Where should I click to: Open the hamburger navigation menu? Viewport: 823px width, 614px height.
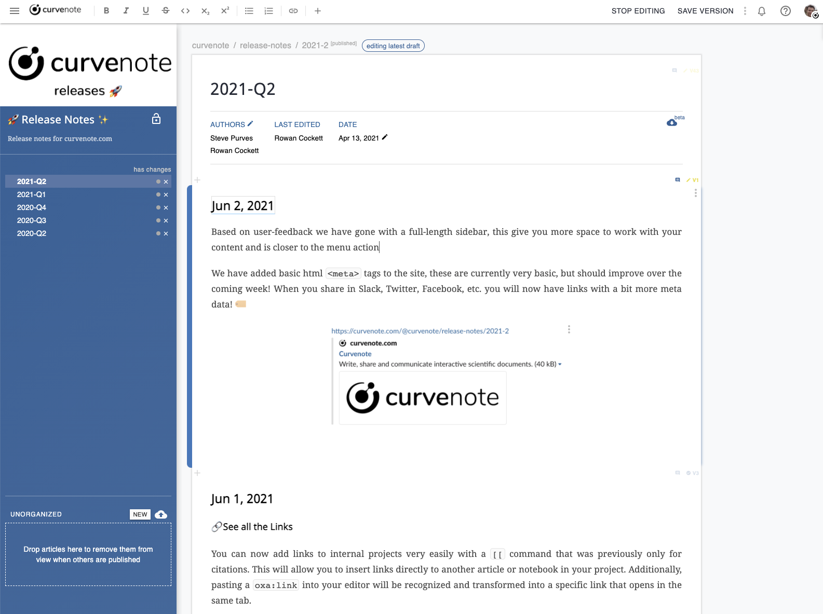tap(15, 11)
